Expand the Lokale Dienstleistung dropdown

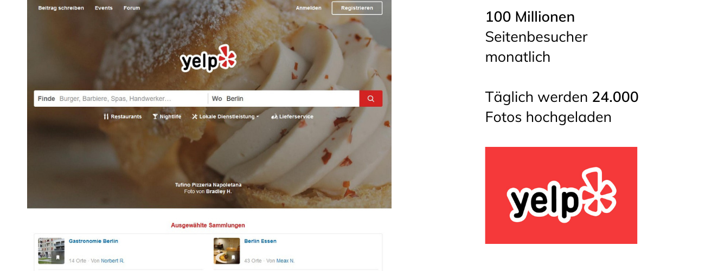[226, 117]
